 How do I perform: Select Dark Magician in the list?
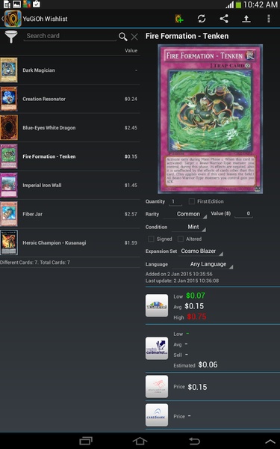[70, 70]
